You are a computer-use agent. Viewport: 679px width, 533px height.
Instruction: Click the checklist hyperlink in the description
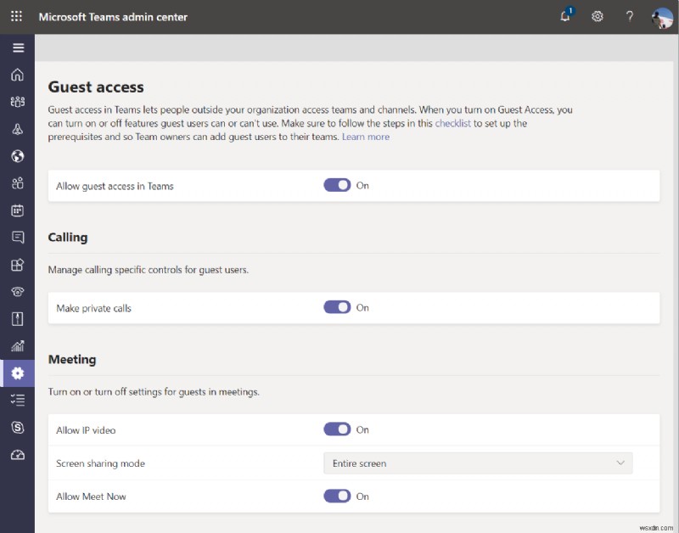(x=452, y=123)
